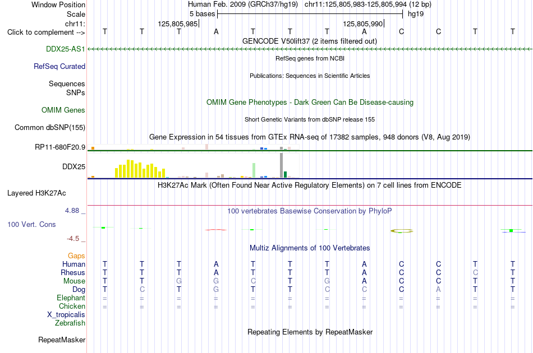Image resolution: width=533 pixels, height=353 pixels.
Task: Click the DDX25 GTEx expression bar chart
Action: (194, 166)
